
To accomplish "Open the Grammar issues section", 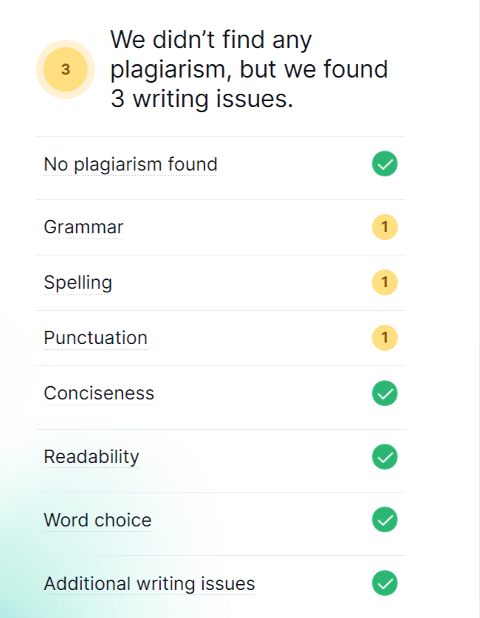I will [83, 227].
